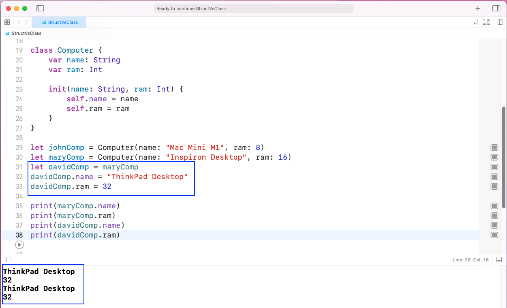Open the Adjust Editor Options menu

487,22
